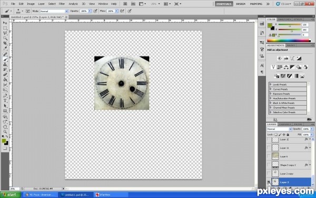Open layer Opacity slider arrow
The image size is (316, 198).
click(312, 129)
